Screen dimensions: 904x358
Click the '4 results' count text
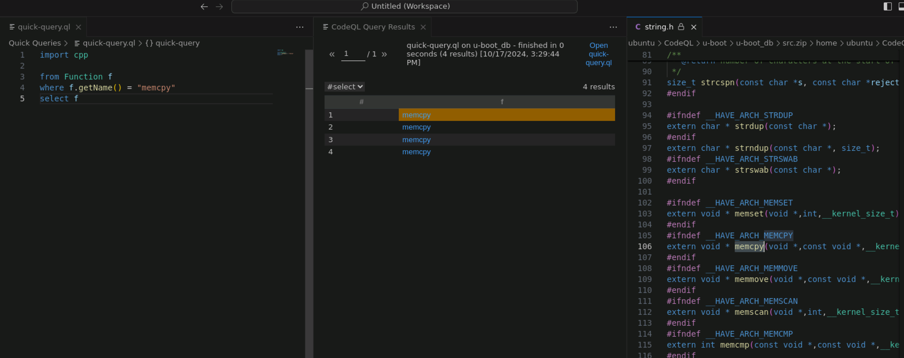click(598, 87)
